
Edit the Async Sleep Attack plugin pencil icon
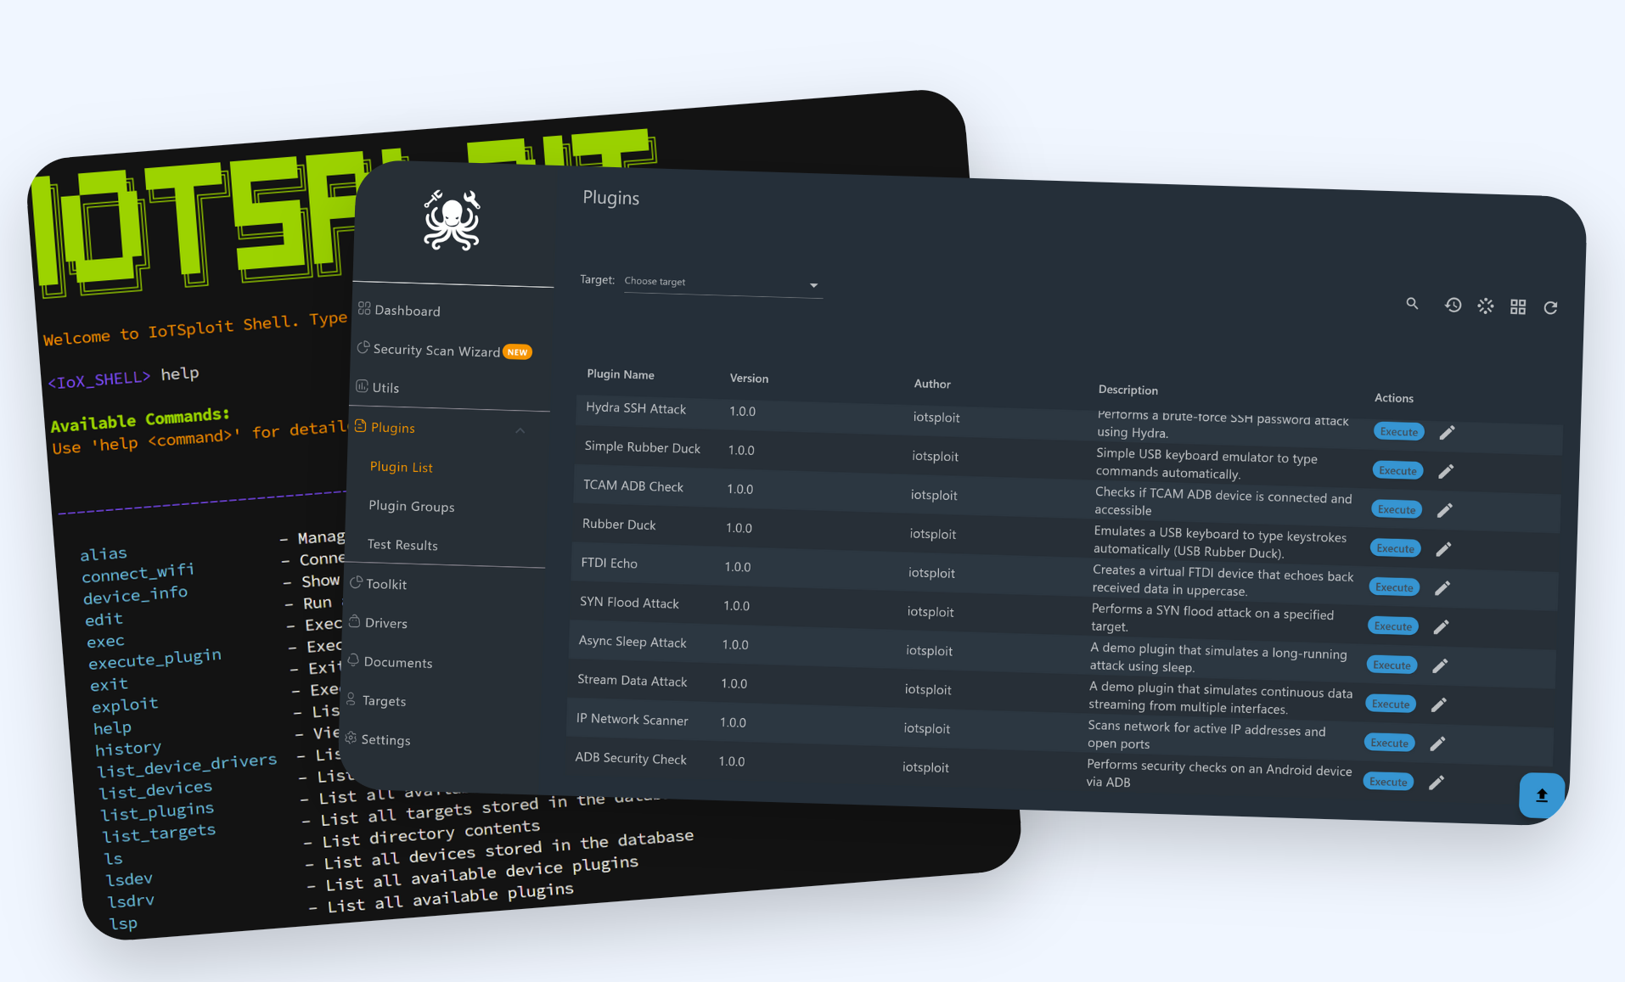pos(1440,666)
